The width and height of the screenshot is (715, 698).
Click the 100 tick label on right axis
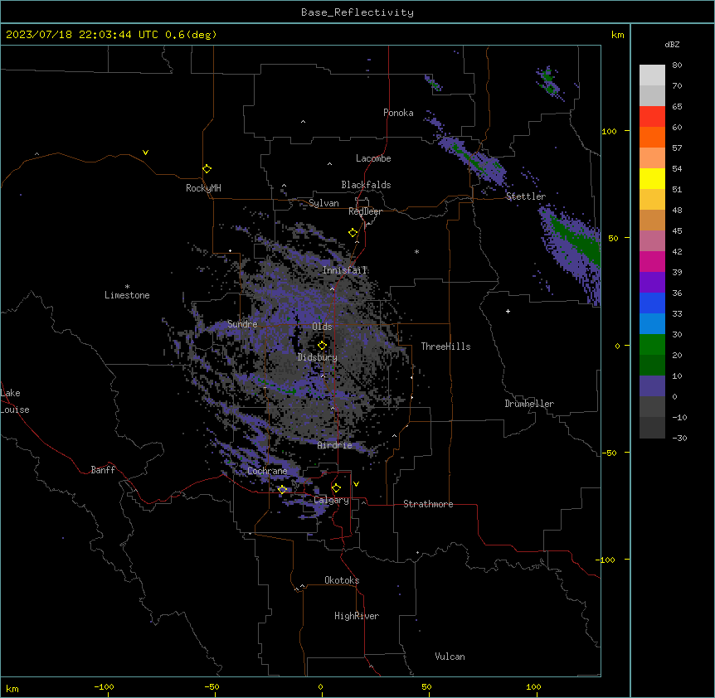[x=609, y=132]
